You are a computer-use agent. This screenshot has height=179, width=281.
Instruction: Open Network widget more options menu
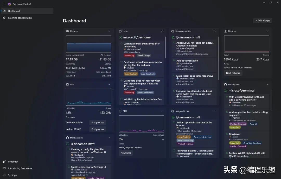pyautogui.click(x=267, y=31)
